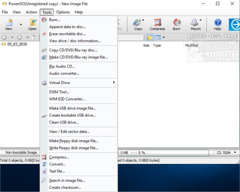The image size is (240, 192).
Task: Open the View menu
Action: [16, 12]
